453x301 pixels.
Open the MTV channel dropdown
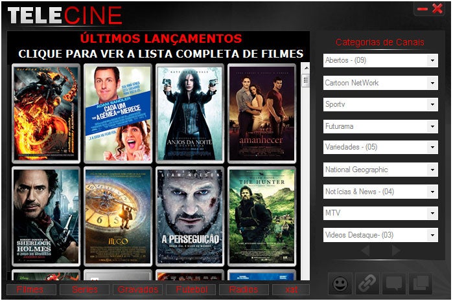click(432, 213)
